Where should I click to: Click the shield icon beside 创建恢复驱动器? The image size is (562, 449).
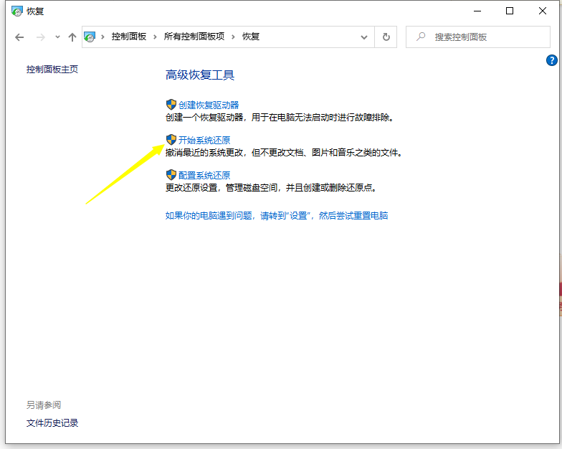171,105
